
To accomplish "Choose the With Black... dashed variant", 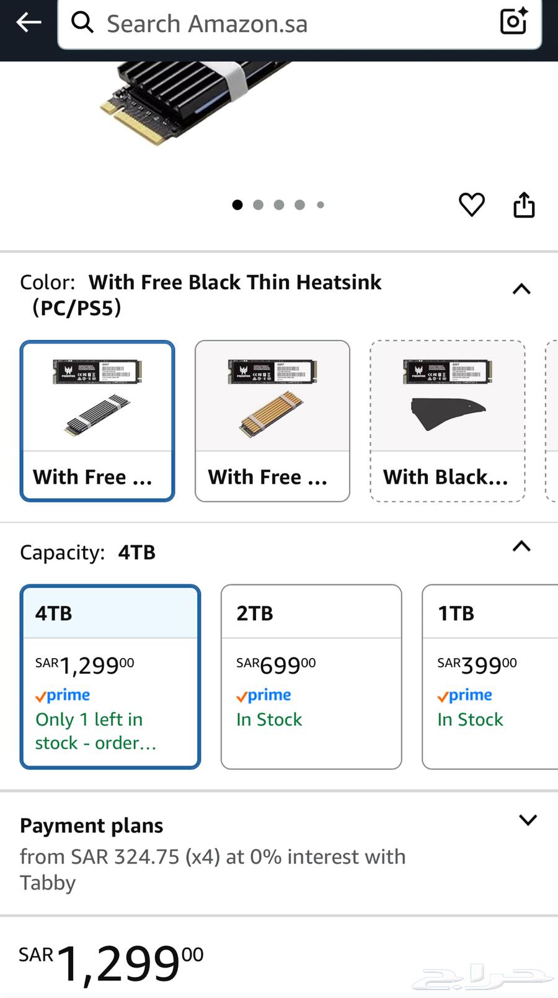I will pyautogui.click(x=447, y=421).
